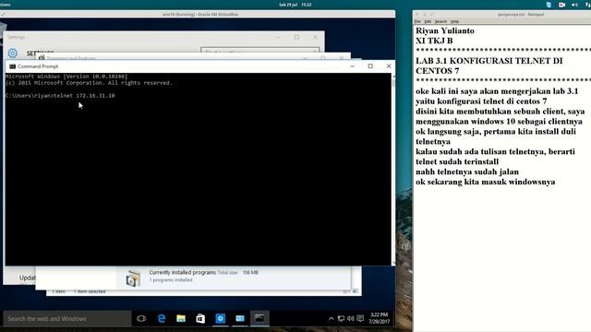591x332 pixels.
Task: Open the Windows taskbar clock
Action: [x=379, y=318]
